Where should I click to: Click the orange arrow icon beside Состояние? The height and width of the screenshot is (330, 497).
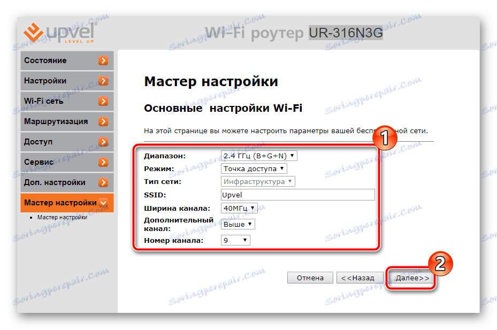click(103, 60)
